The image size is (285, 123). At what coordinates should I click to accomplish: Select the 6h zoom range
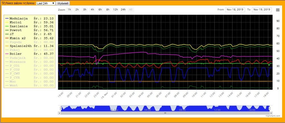pos(100,9)
